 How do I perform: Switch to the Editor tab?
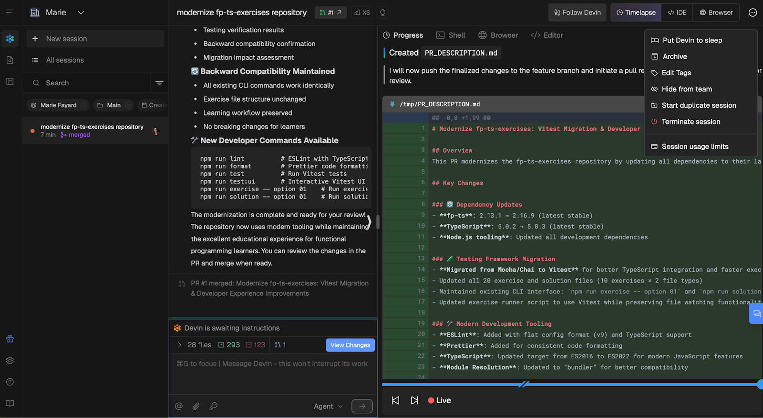547,35
